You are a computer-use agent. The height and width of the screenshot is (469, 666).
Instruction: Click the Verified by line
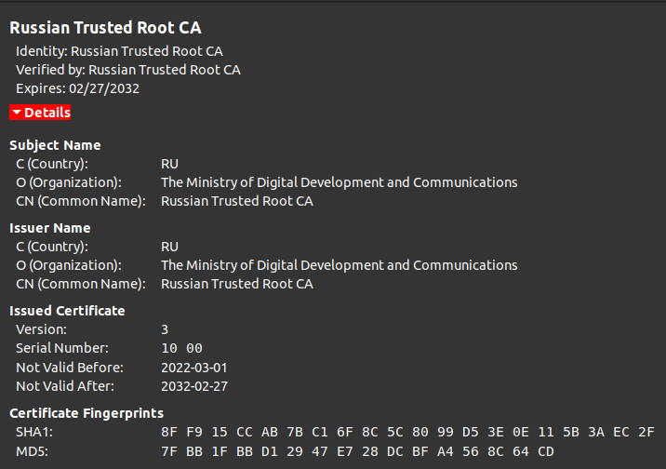(128, 70)
